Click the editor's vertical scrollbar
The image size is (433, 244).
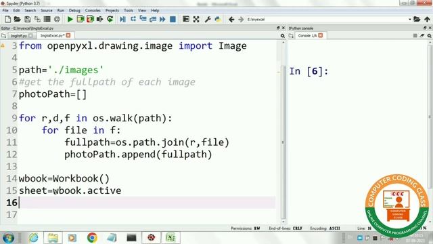[x=283, y=142]
